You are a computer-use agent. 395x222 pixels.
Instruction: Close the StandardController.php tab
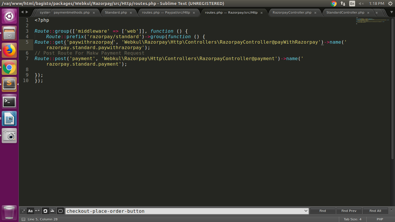[x=368, y=13]
